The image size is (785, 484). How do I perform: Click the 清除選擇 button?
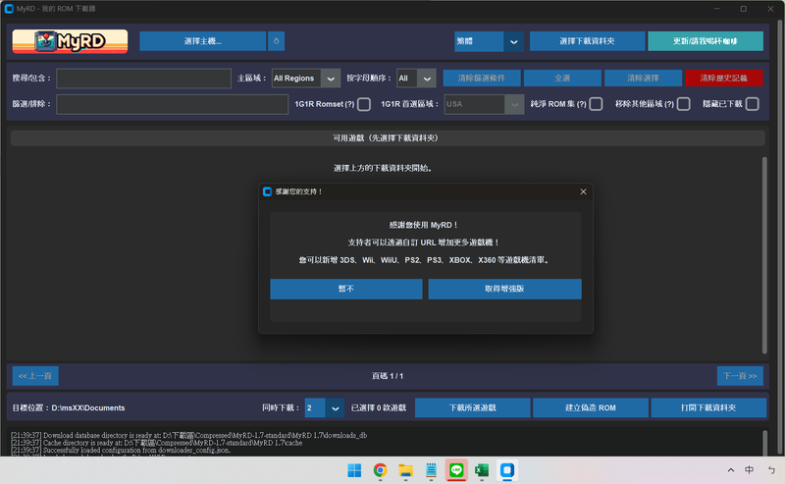click(643, 79)
